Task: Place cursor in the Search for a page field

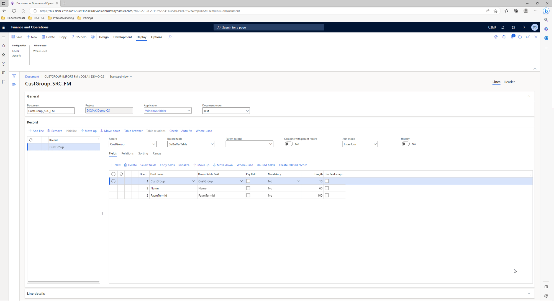Action: pyautogui.click(x=268, y=27)
